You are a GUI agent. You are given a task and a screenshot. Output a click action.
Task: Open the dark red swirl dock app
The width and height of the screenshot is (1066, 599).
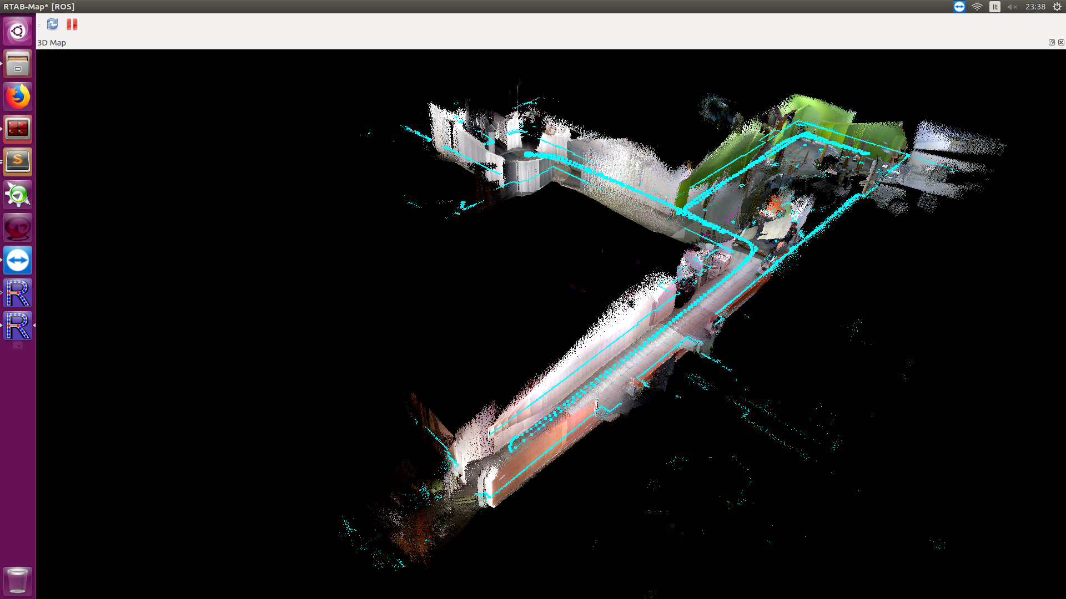(x=18, y=227)
